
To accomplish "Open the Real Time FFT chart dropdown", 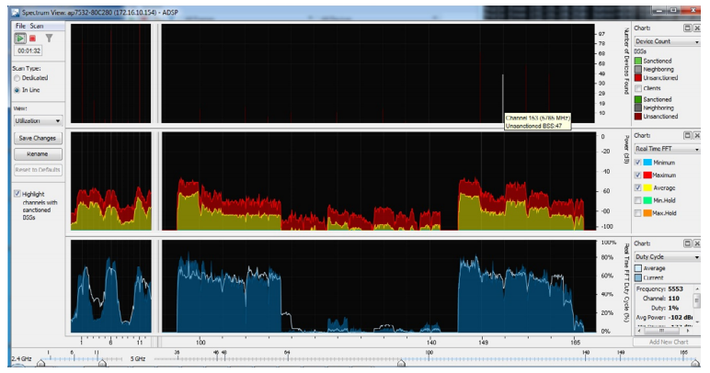I will coord(667,149).
